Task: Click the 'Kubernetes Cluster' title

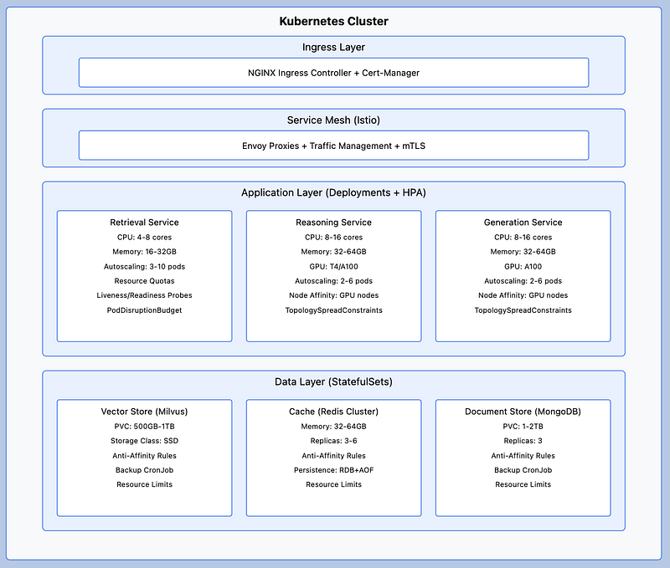Action: point(333,22)
